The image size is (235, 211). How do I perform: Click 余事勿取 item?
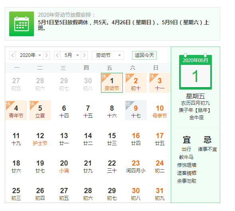(x=187, y=181)
